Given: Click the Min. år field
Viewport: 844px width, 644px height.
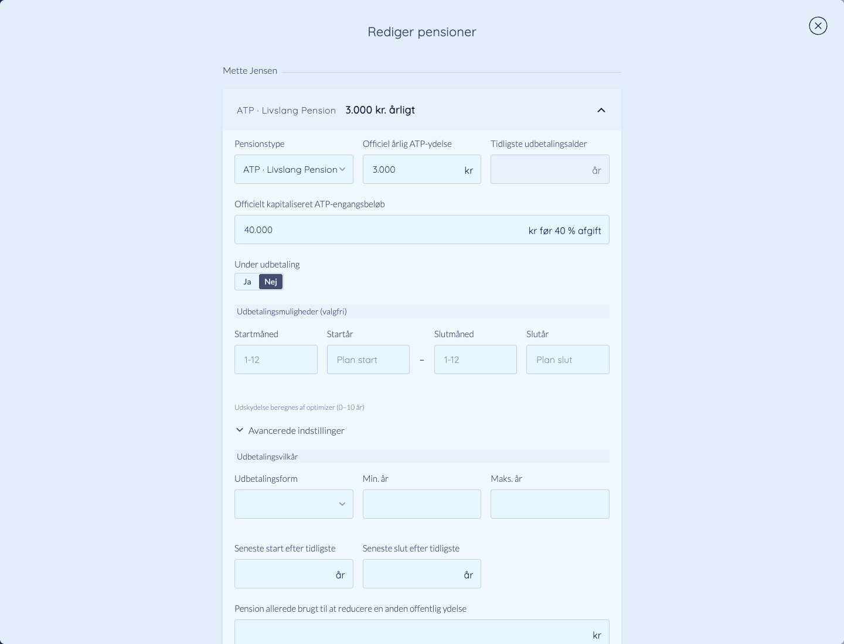Looking at the screenshot, I should click(422, 504).
